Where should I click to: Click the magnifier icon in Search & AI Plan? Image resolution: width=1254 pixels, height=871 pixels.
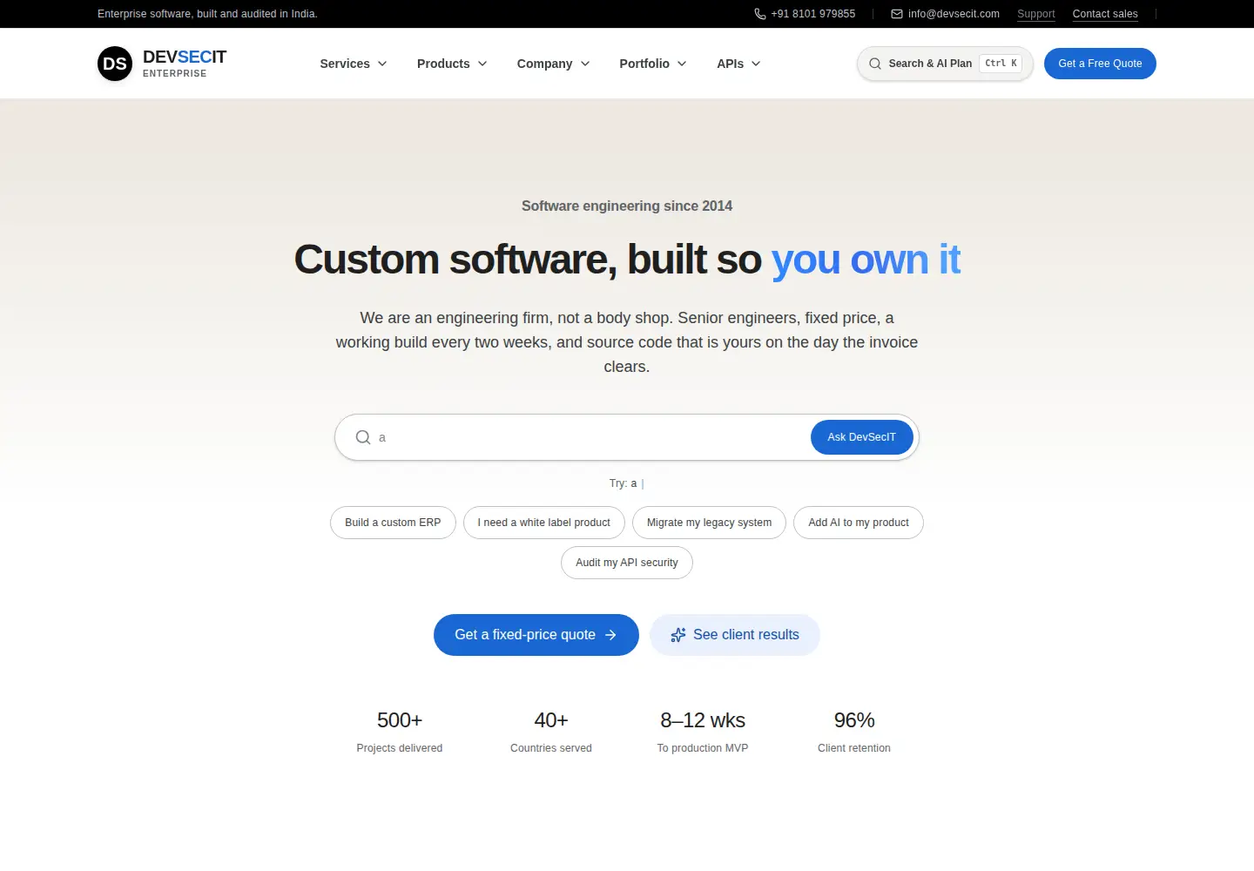click(x=875, y=64)
